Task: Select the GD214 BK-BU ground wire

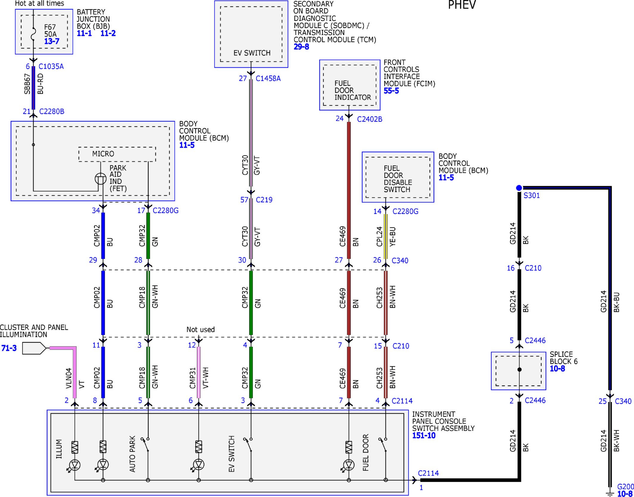Action: (610, 289)
